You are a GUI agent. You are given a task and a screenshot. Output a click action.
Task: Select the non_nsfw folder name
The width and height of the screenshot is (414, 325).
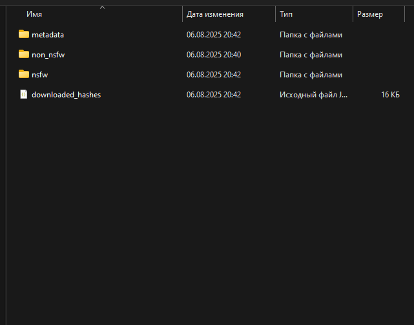click(x=48, y=55)
